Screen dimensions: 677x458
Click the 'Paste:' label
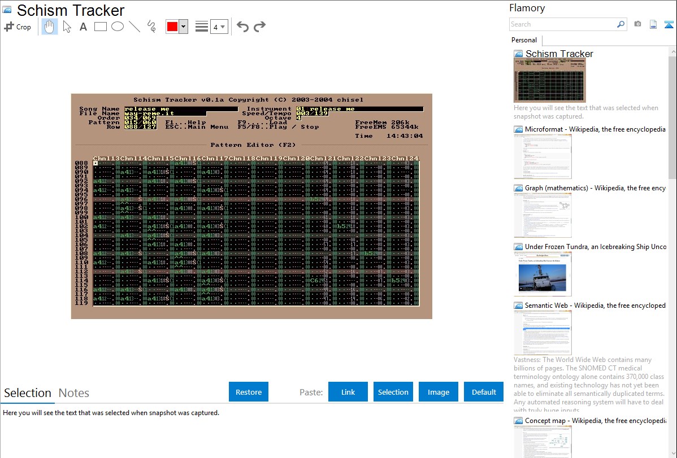[x=311, y=392]
